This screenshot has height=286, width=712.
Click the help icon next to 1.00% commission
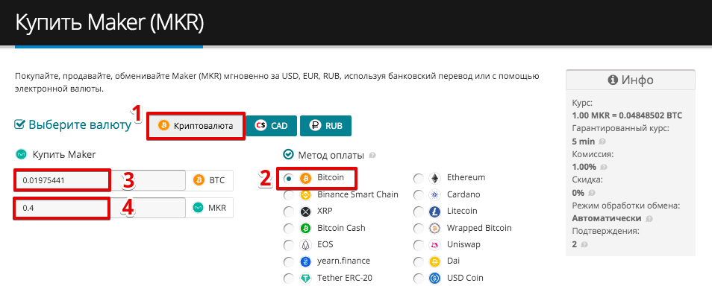(x=603, y=168)
